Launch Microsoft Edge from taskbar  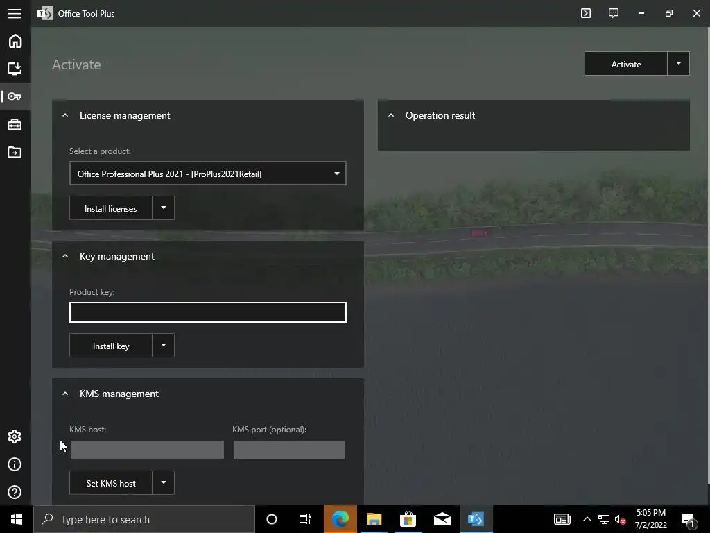(340, 519)
